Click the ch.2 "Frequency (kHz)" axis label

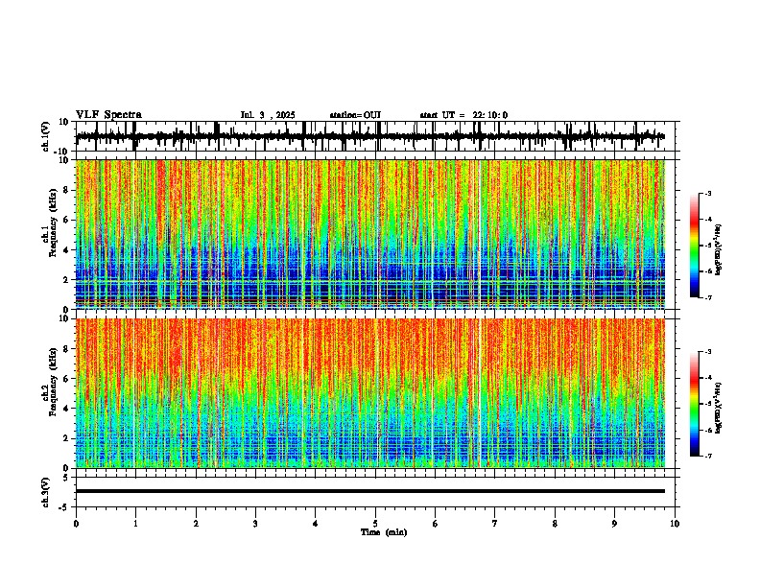pos(52,382)
